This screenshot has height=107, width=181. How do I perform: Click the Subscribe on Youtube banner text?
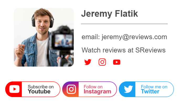(41, 89)
